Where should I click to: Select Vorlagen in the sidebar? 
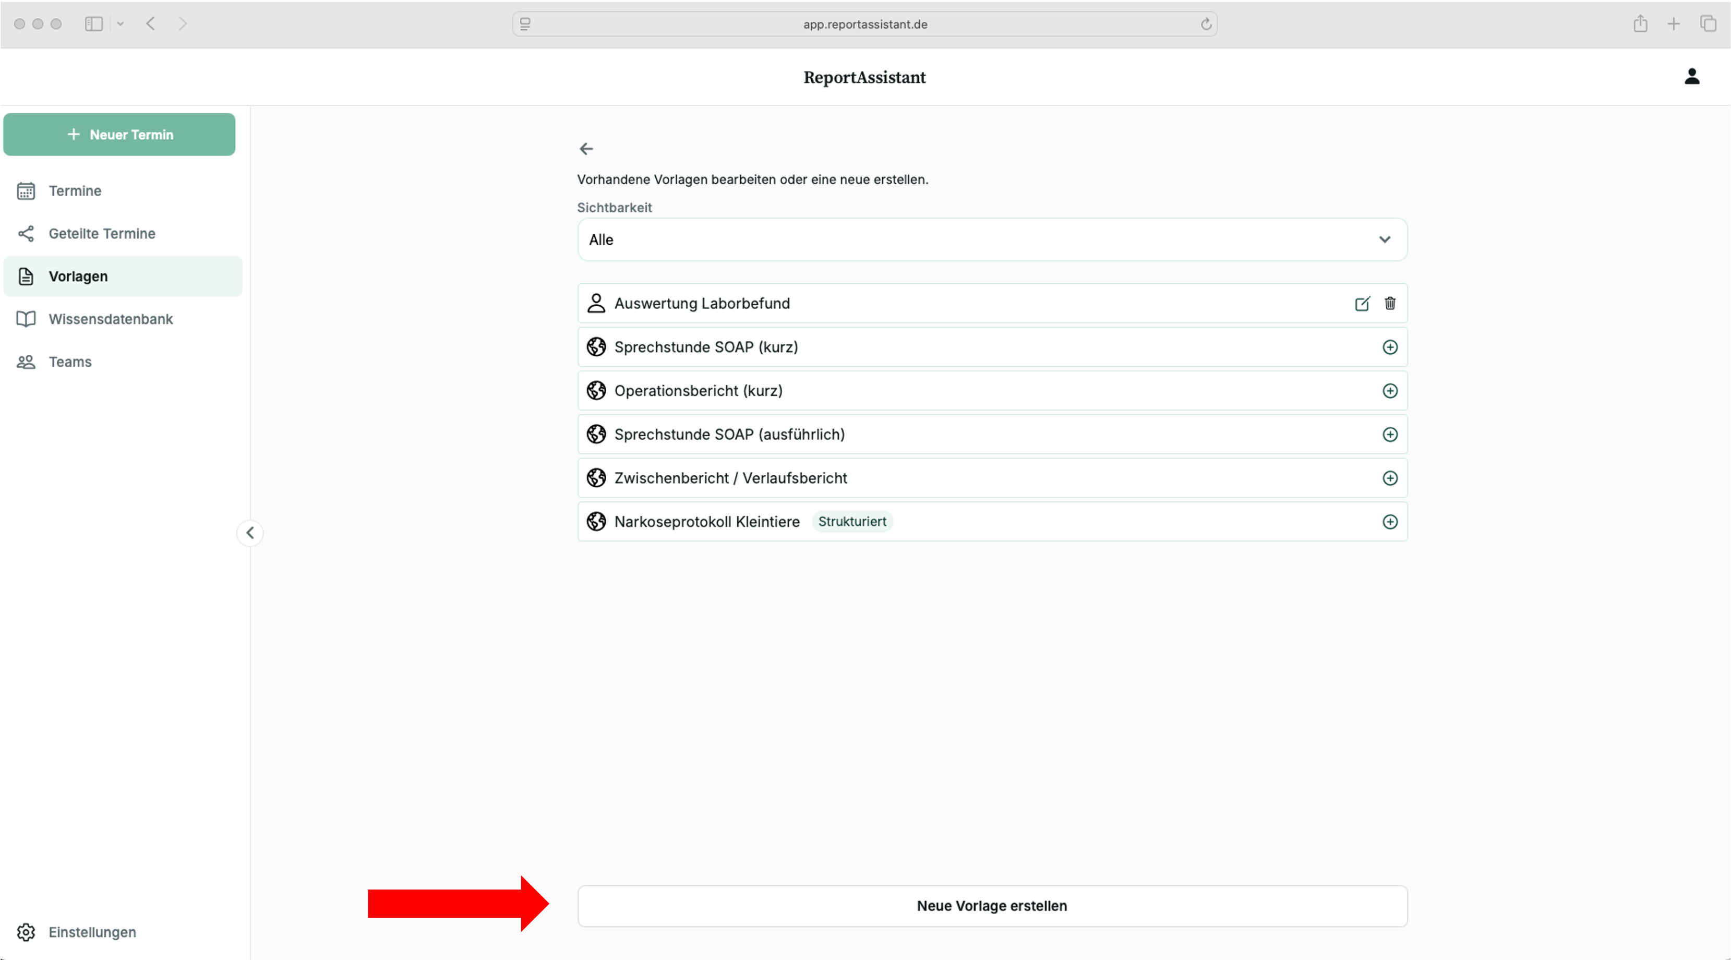(122, 276)
